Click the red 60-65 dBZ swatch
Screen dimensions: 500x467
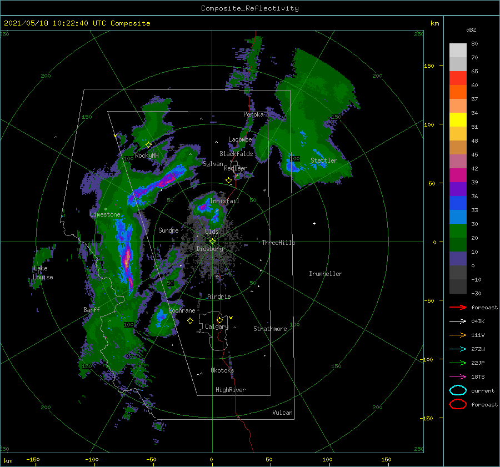pyautogui.click(x=458, y=78)
